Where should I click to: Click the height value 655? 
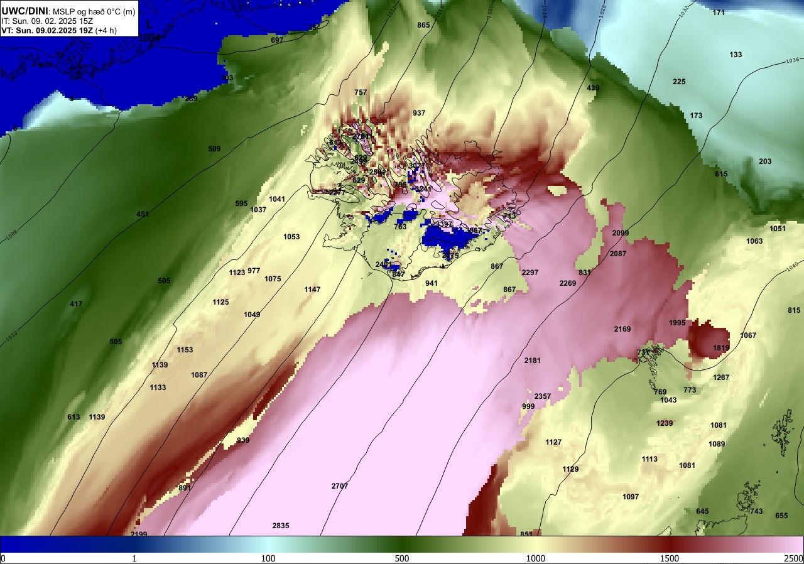tap(781, 516)
